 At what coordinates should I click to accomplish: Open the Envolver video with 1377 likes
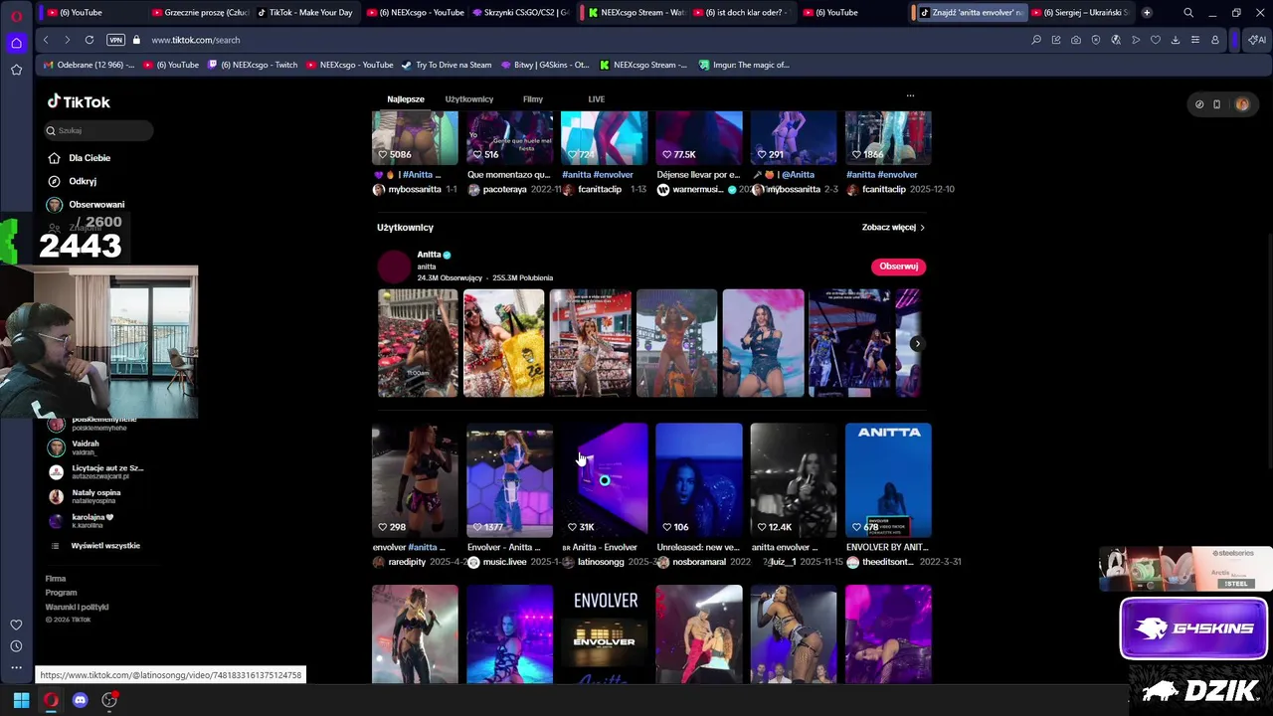click(509, 480)
